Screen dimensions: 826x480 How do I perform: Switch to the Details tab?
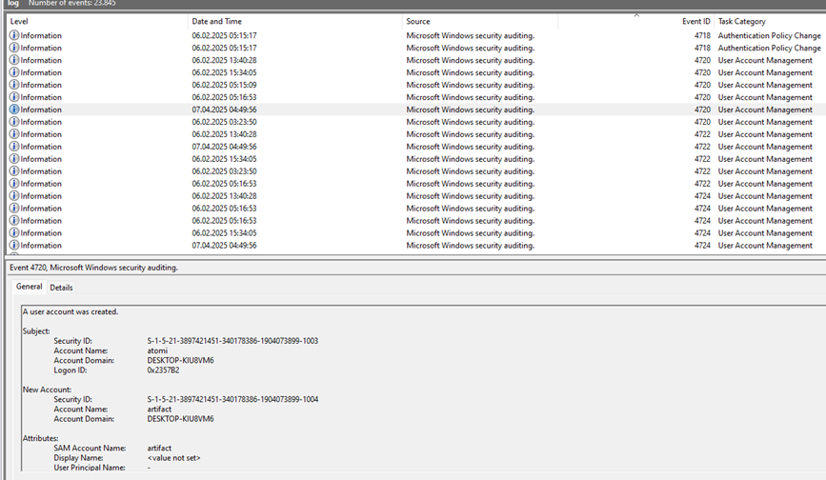pos(61,288)
